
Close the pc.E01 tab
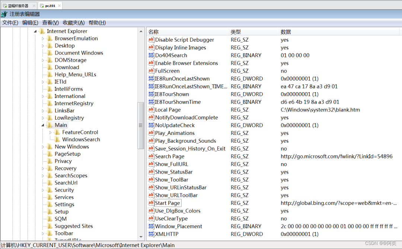coord(59,6)
